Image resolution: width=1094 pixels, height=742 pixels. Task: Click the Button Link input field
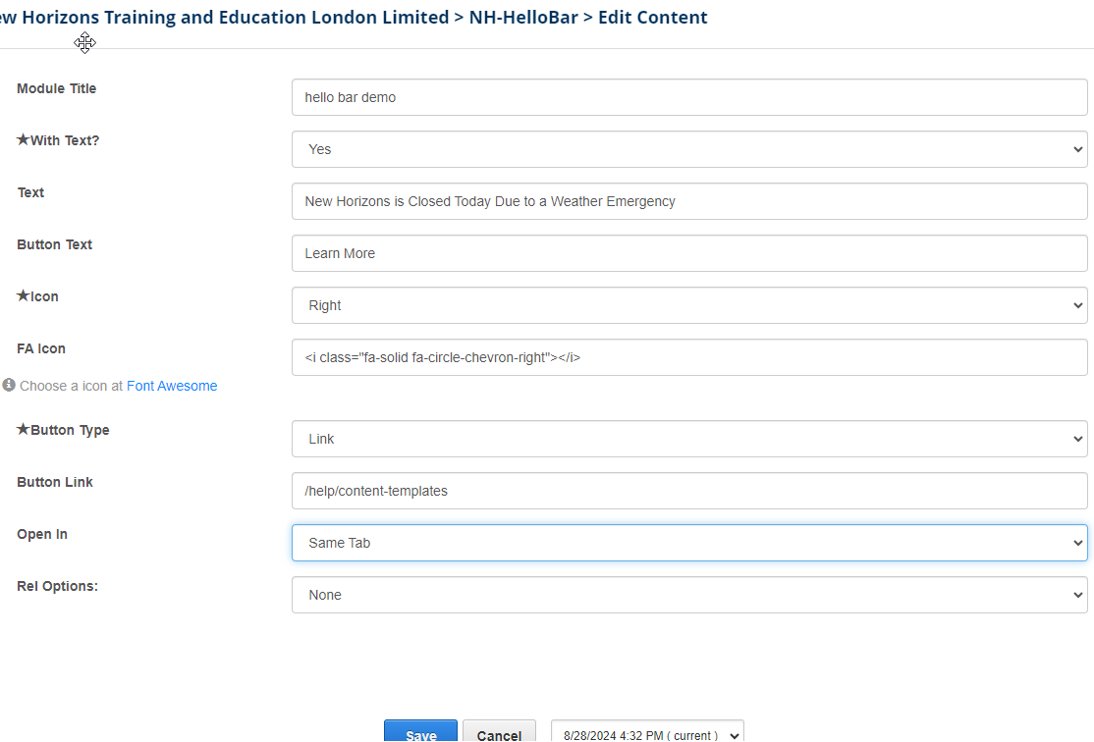click(688, 491)
